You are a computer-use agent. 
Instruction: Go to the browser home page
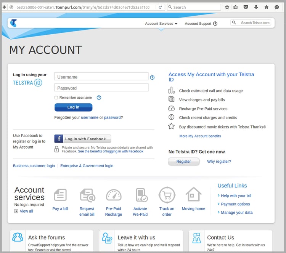point(266,7)
